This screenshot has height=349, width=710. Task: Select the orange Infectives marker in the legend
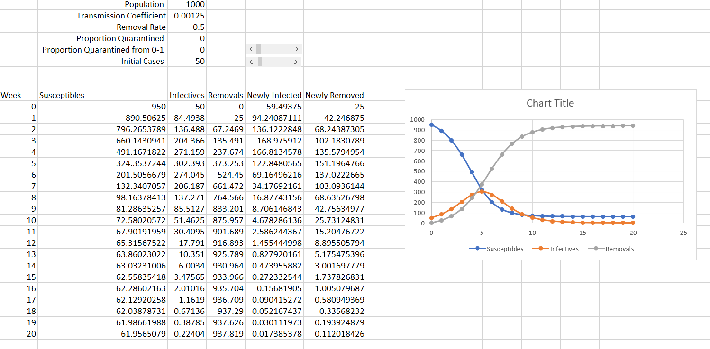point(540,249)
